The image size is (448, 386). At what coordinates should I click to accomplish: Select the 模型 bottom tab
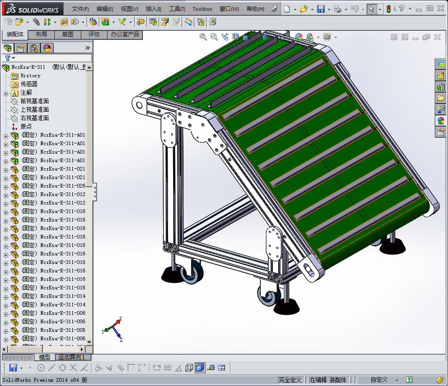45,357
